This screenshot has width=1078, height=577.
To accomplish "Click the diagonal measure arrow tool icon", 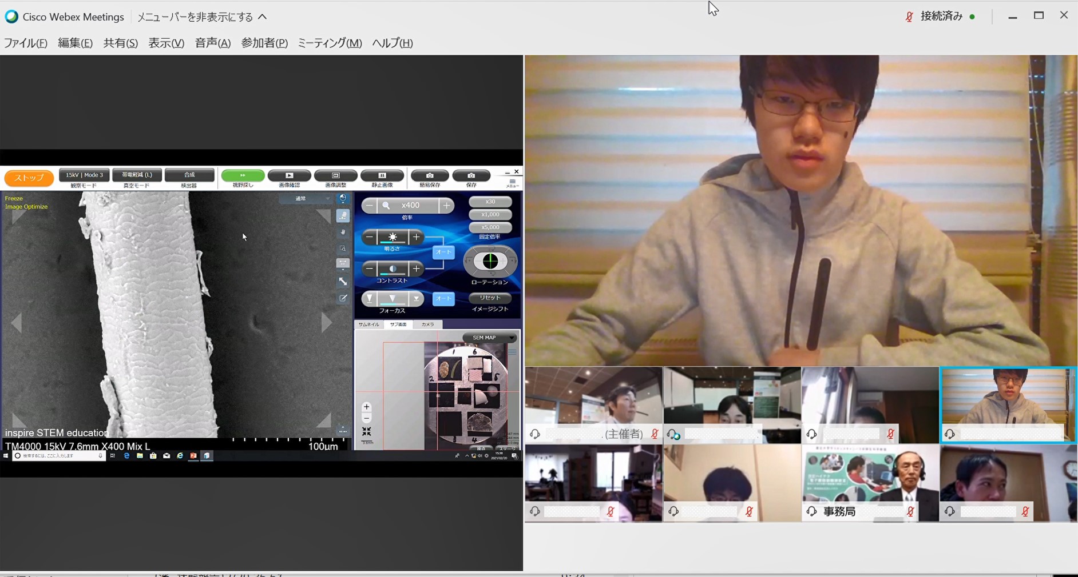I will 343,281.
